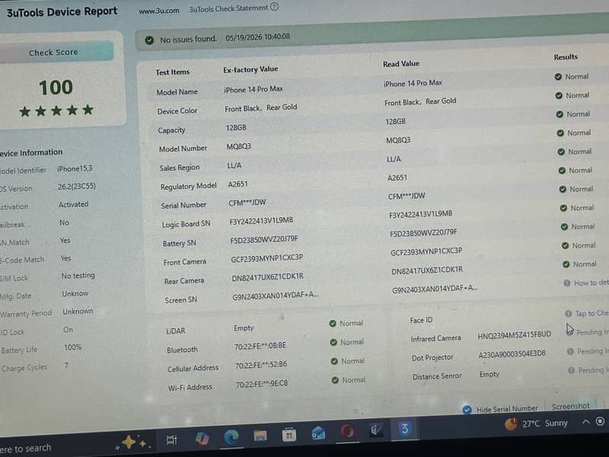The width and height of the screenshot is (609, 457).
Task: Expand the hidden system tray icons chevron
Action: pyautogui.click(x=585, y=422)
